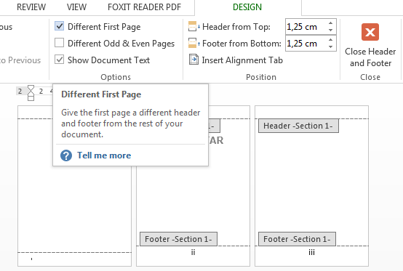This screenshot has width=403, height=271.
Task: Click the first page thumbnail footer area
Action: 74,259
